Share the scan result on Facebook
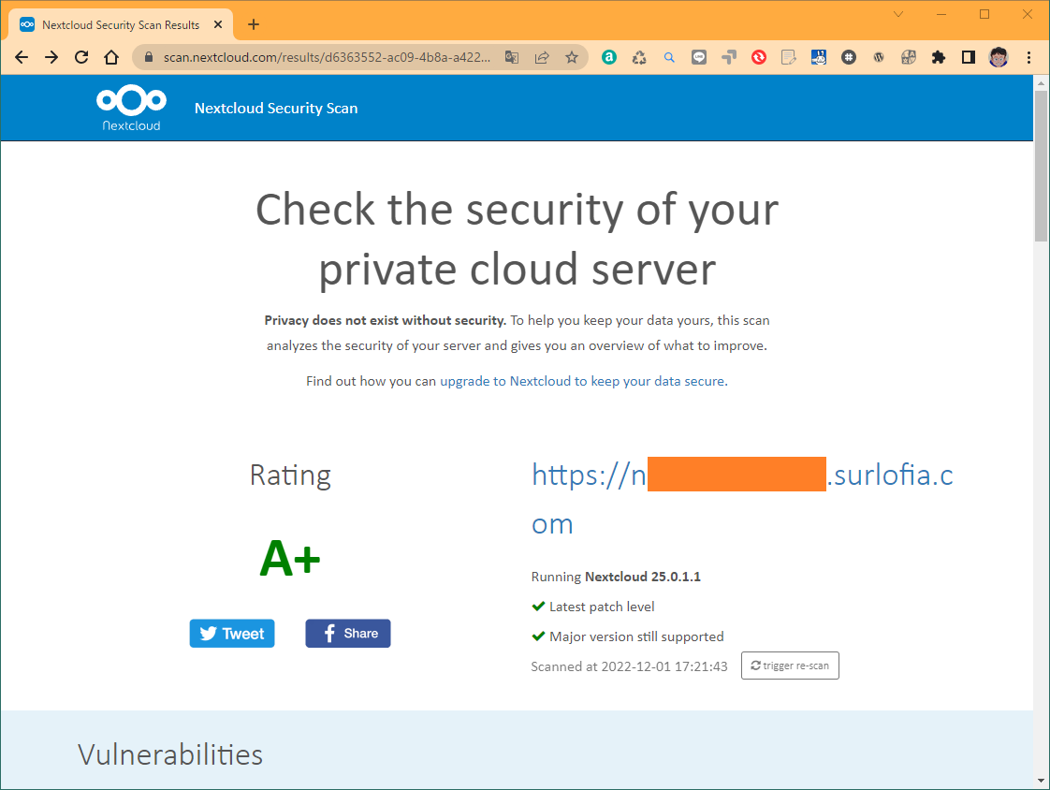Screen dimensions: 1050x790 [347, 634]
